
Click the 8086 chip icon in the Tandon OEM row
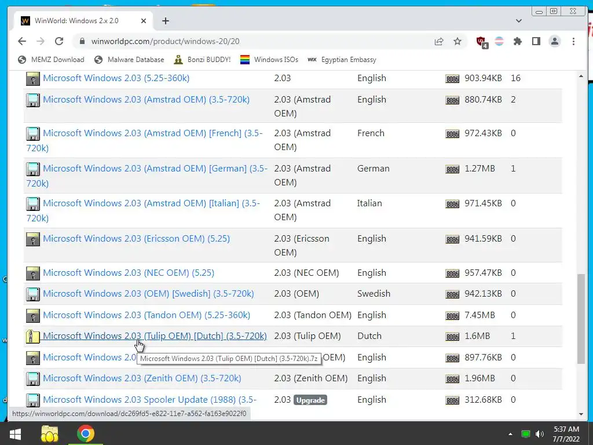(452, 316)
